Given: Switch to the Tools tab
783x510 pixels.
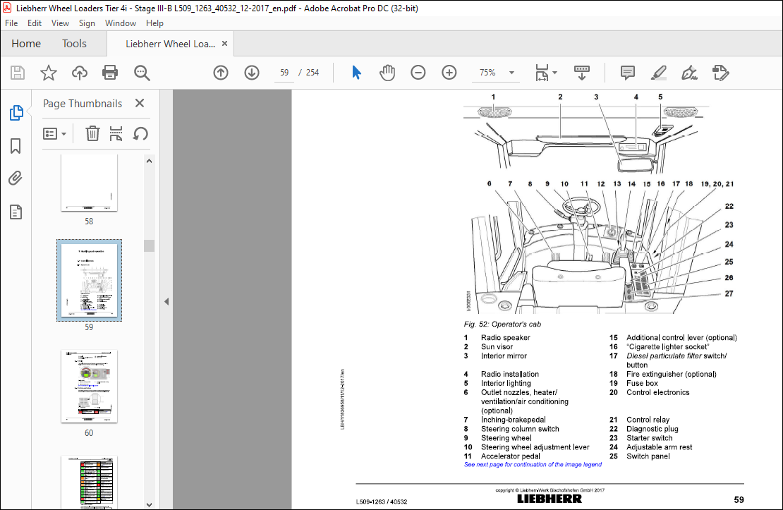Looking at the screenshot, I should (74, 44).
